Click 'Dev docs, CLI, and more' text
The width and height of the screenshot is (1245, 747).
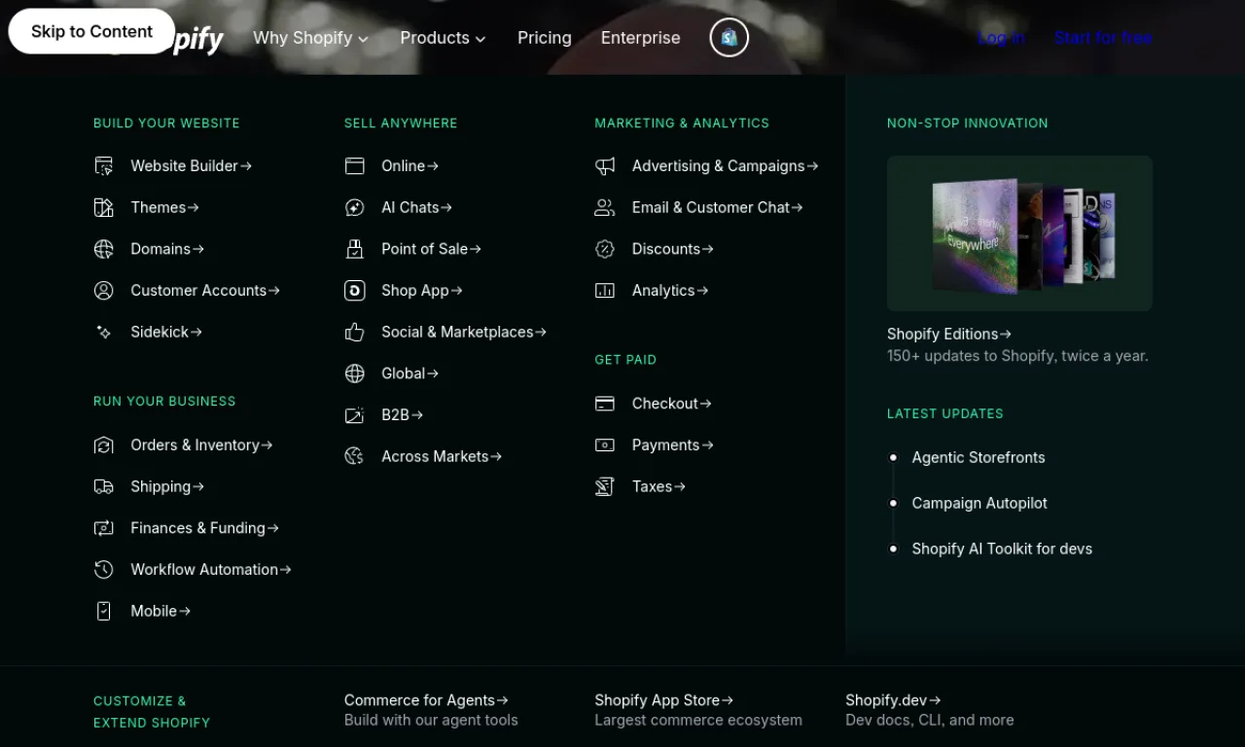click(x=930, y=721)
